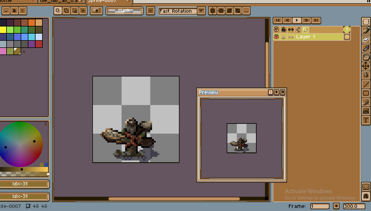Click the Add to selection mode icon
This screenshot has height=211, width=371.
point(66,11)
